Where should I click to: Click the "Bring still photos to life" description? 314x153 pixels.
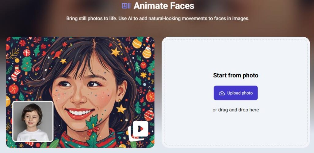(158, 18)
